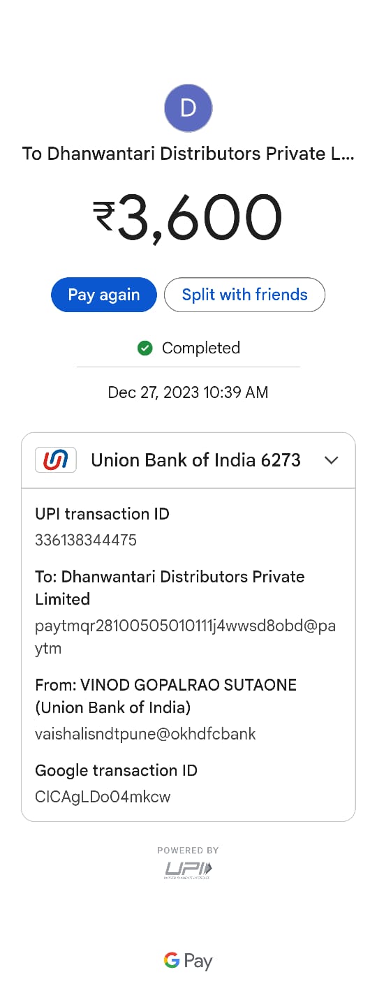Collapse the Union Bank of India 6273 chevron

pos(332,460)
